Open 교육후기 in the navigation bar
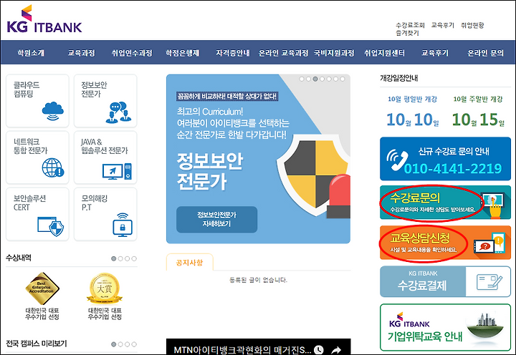Screen dimensions: 516x355 (x=435, y=52)
